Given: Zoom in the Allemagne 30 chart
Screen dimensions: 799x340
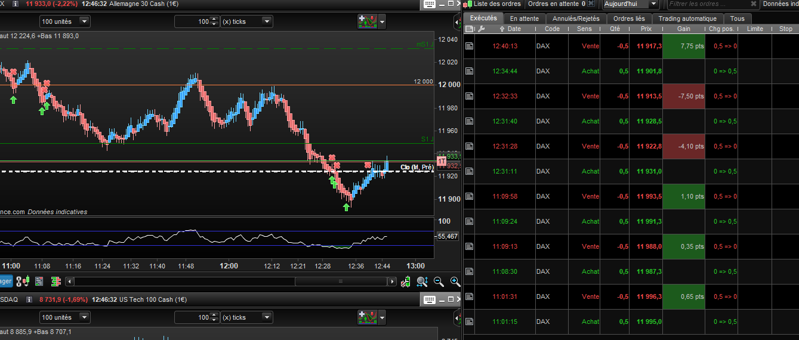Looking at the screenshot, I should (455, 282).
